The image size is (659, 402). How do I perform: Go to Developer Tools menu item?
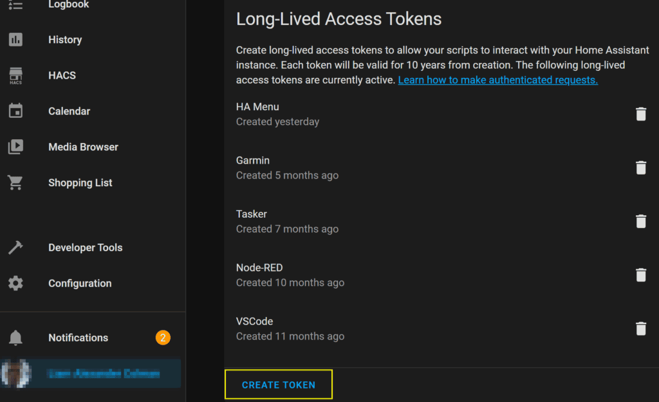tap(93, 247)
